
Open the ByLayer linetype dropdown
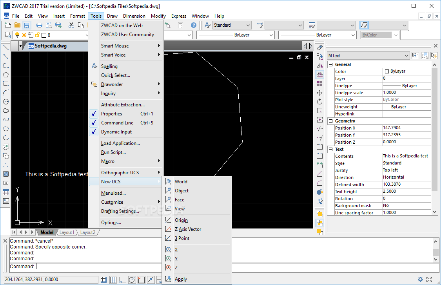[x=235, y=35]
